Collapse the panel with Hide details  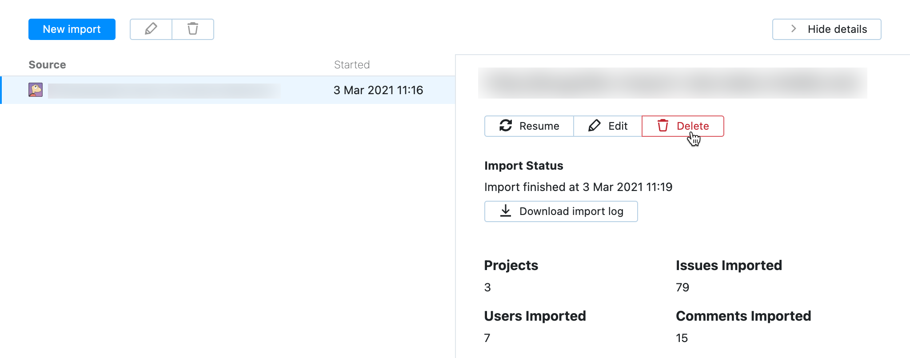point(826,29)
